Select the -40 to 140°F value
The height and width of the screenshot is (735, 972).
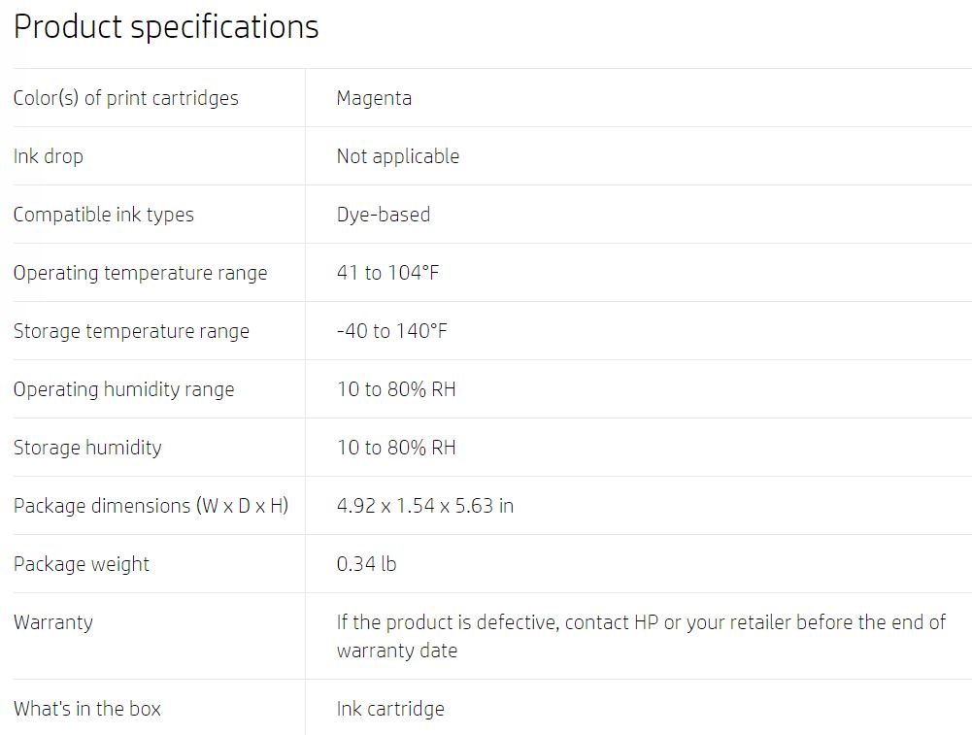(x=391, y=331)
